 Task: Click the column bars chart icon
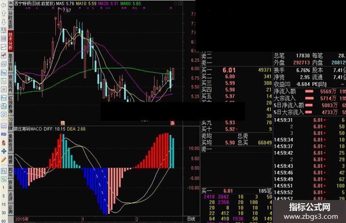4,39
